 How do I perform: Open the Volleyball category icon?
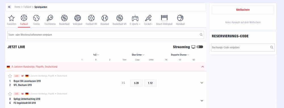78,18
